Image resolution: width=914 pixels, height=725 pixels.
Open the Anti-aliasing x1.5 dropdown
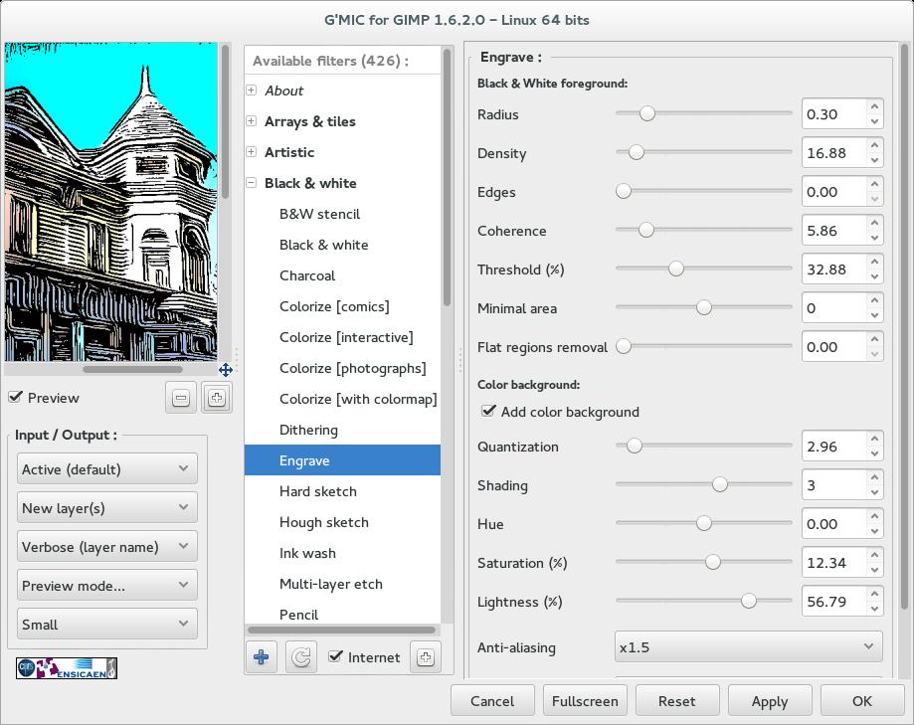tap(748, 647)
